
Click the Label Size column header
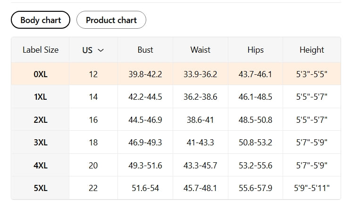pyautogui.click(x=41, y=50)
